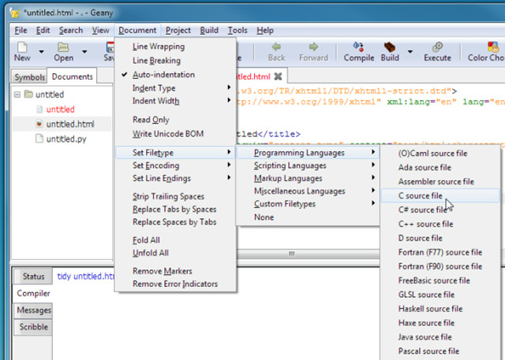Expand Custom Filetypes submenu
Screen dimensions: 505x360
pyautogui.click(x=308, y=204)
